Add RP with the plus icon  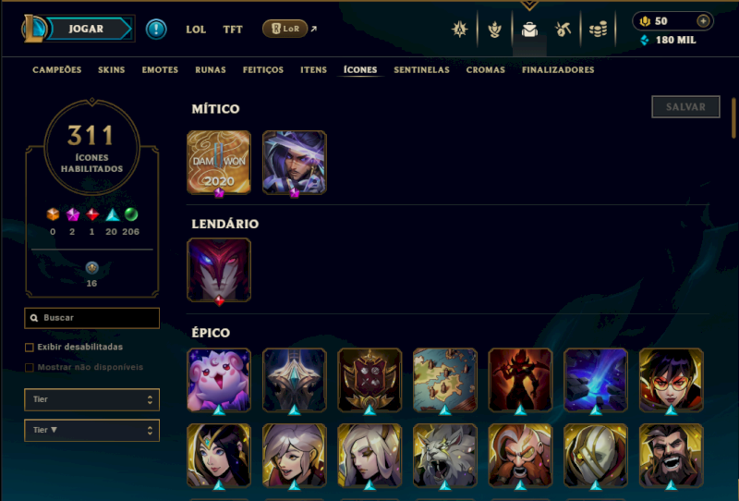(x=703, y=21)
